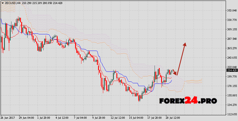Image resolution: width=238 pixels, height=121 pixels.
Task: Click the 112.655 price at axis bottom
Action: click(x=232, y=114)
